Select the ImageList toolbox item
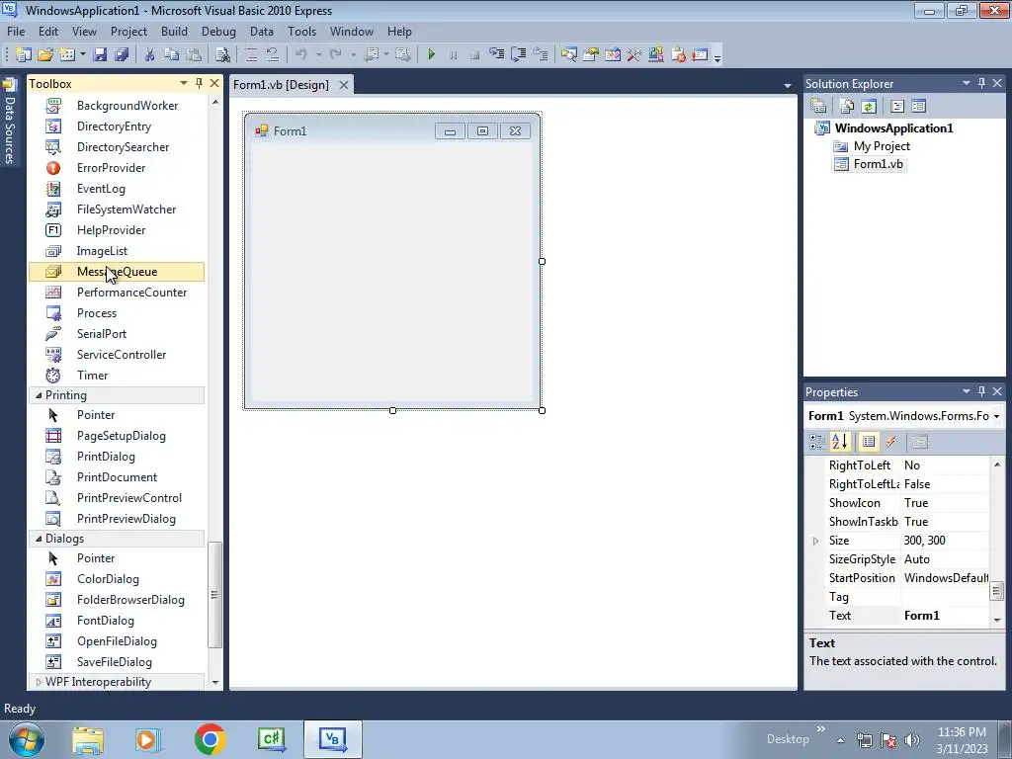This screenshot has width=1012, height=759. [x=117, y=250]
